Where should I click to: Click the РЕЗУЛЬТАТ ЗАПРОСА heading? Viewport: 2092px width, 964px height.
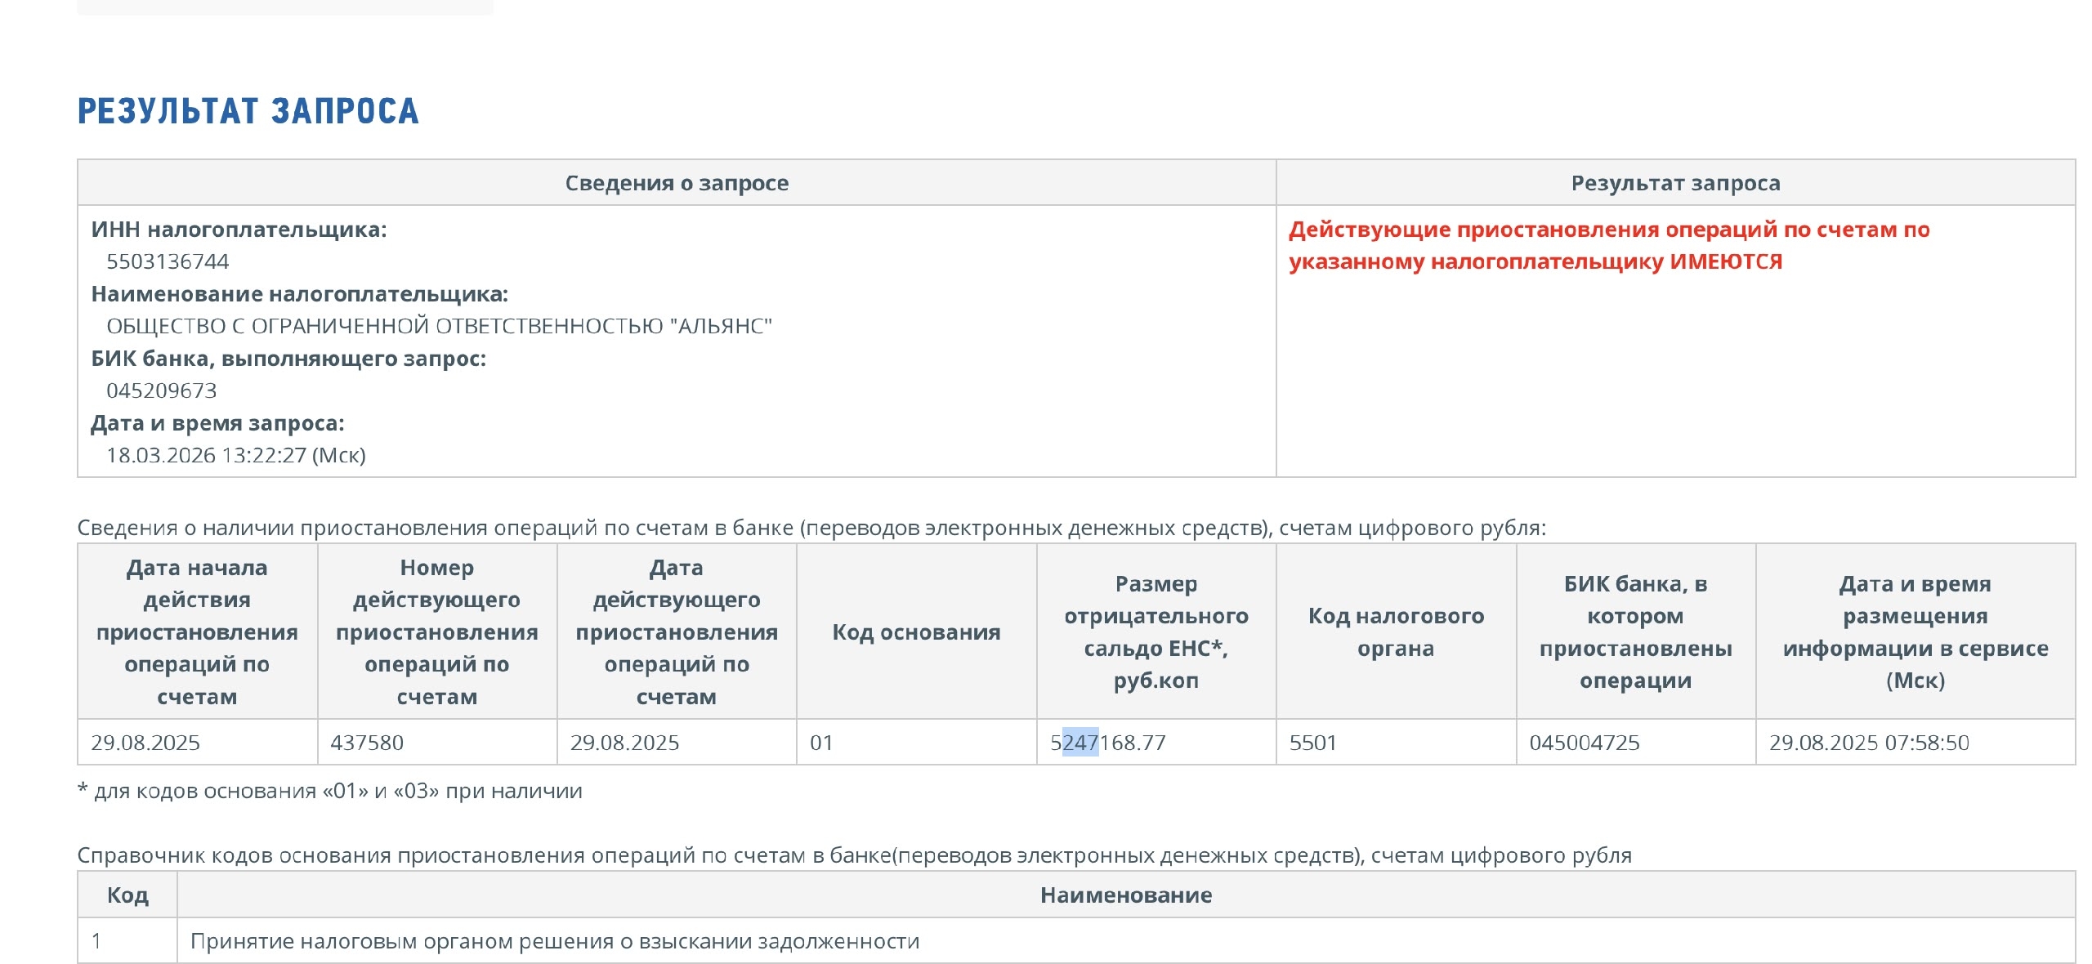pos(248,112)
